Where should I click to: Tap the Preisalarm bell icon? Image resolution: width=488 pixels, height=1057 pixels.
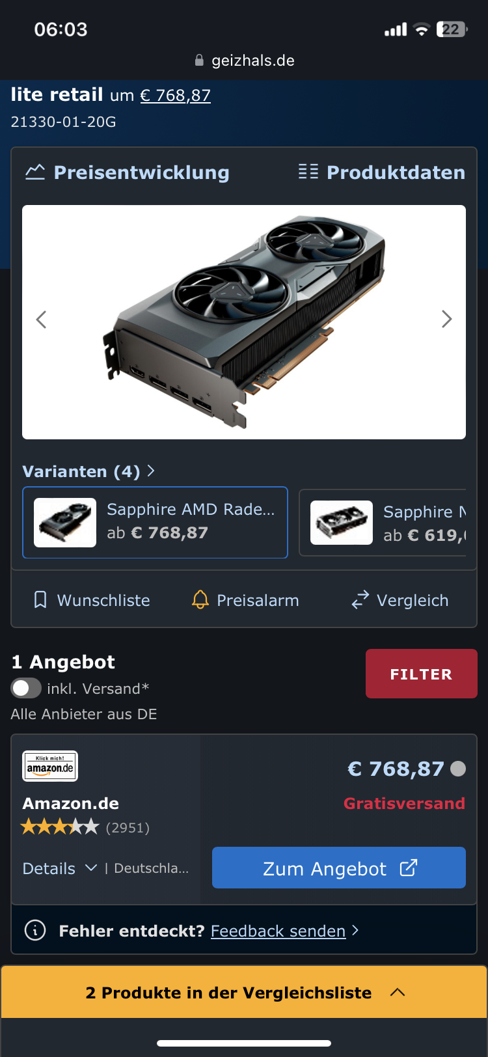(x=200, y=600)
